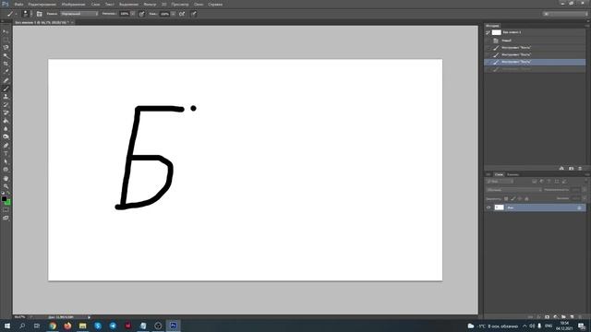Image resolution: width=591 pixels, height=332 pixels.
Task: Select the Rectangular Marquee tool
Action: pos(6,40)
